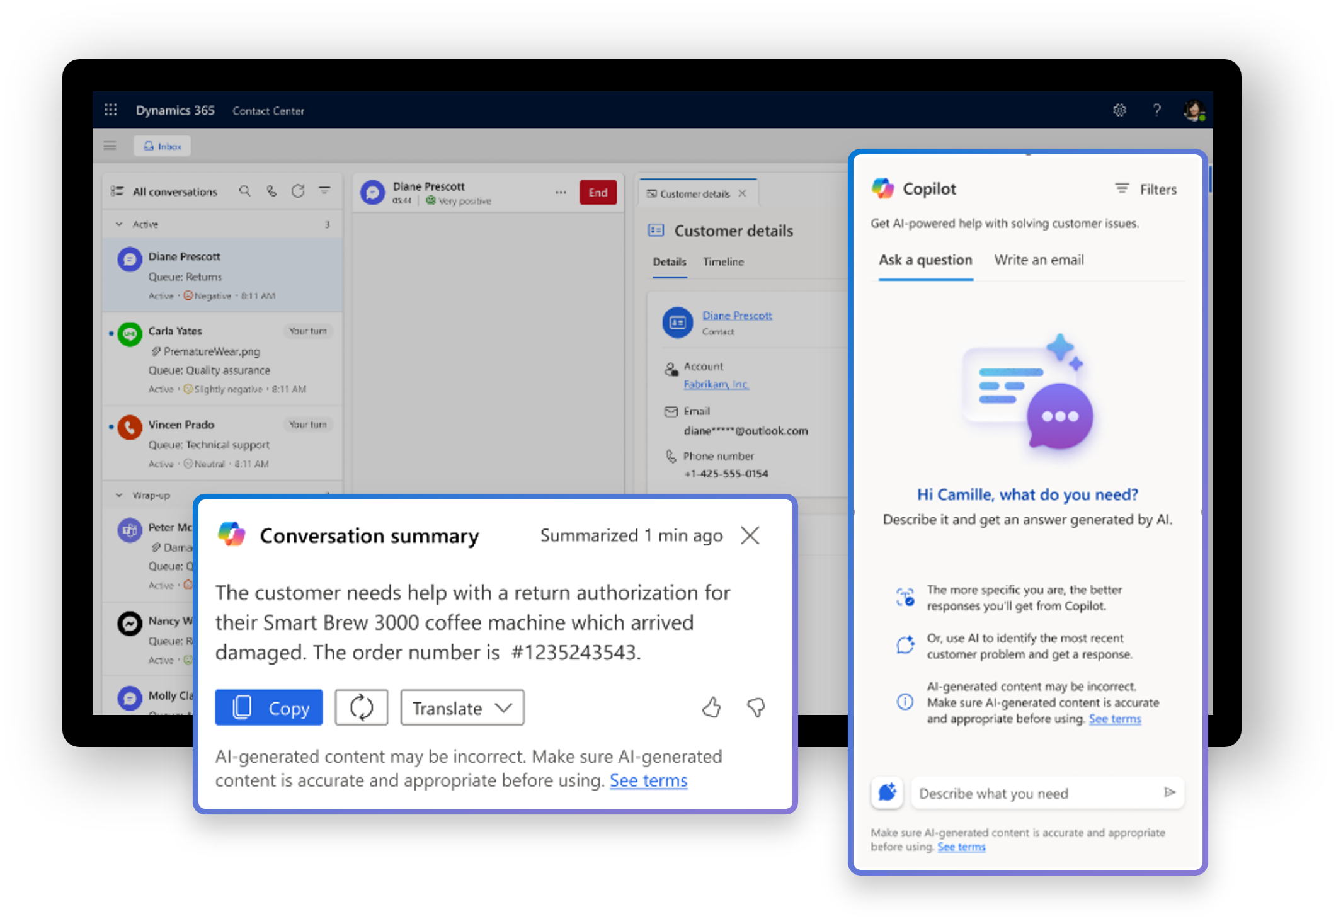Click the Copilot prompt sparkle button
This screenshot has height=919, width=1336.
[x=887, y=792]
